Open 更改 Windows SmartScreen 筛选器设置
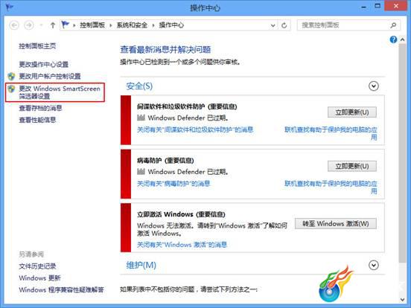 [x=60, y=92]
